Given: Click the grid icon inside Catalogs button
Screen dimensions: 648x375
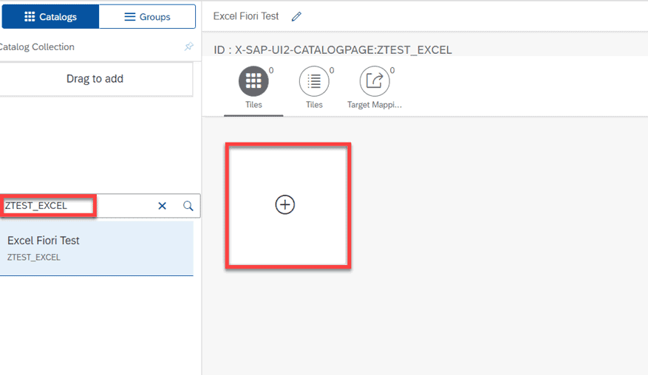Looking at the screenshot, I should click(30, 16).
